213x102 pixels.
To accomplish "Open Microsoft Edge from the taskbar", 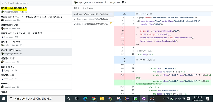I will pyautogui.click(x=85, y=99).
